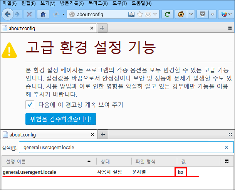Bookmark this page with the star icon
Screen dimensions: 235x190
[x=140, y=14]
